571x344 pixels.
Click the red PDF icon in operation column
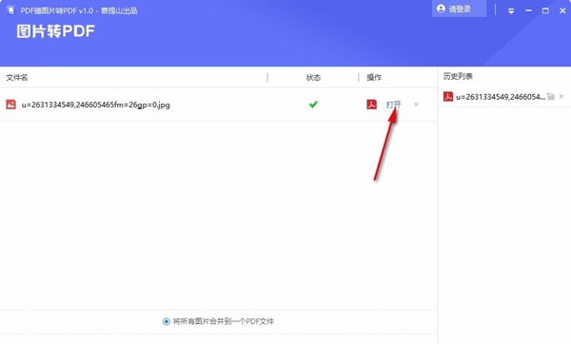coord(371,105)
